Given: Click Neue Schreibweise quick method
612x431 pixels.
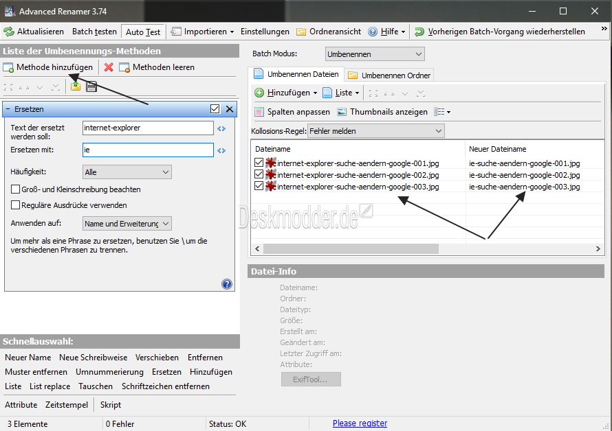Looking at the screenshot, I should coord(94,358).
